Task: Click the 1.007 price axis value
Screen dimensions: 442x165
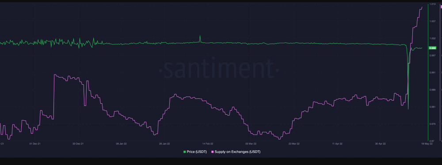Action: click(x=432, y=22)
